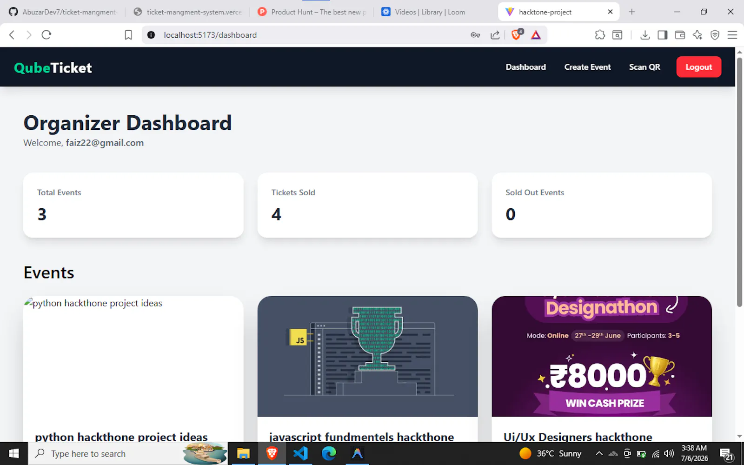Open the Wi-Fi network icon

(656, 454)
